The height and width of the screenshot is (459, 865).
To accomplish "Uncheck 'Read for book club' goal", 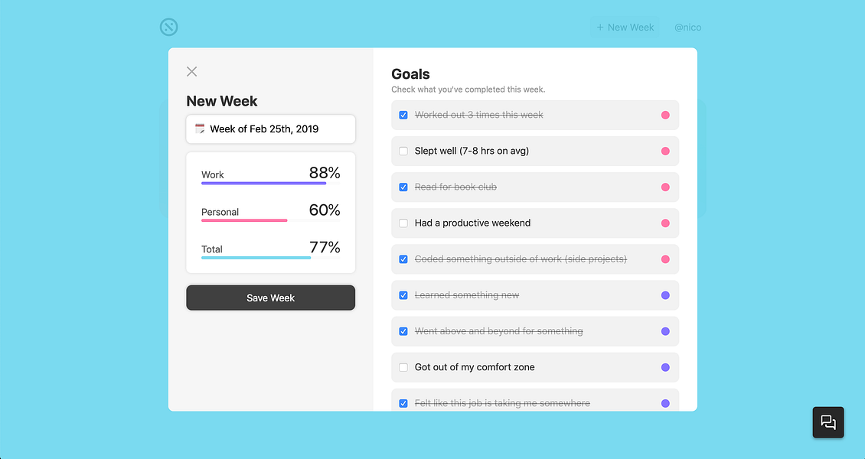I will pos(403,187).
